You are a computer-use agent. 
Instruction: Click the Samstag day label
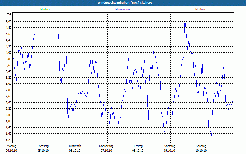click(x=170, y=146)
